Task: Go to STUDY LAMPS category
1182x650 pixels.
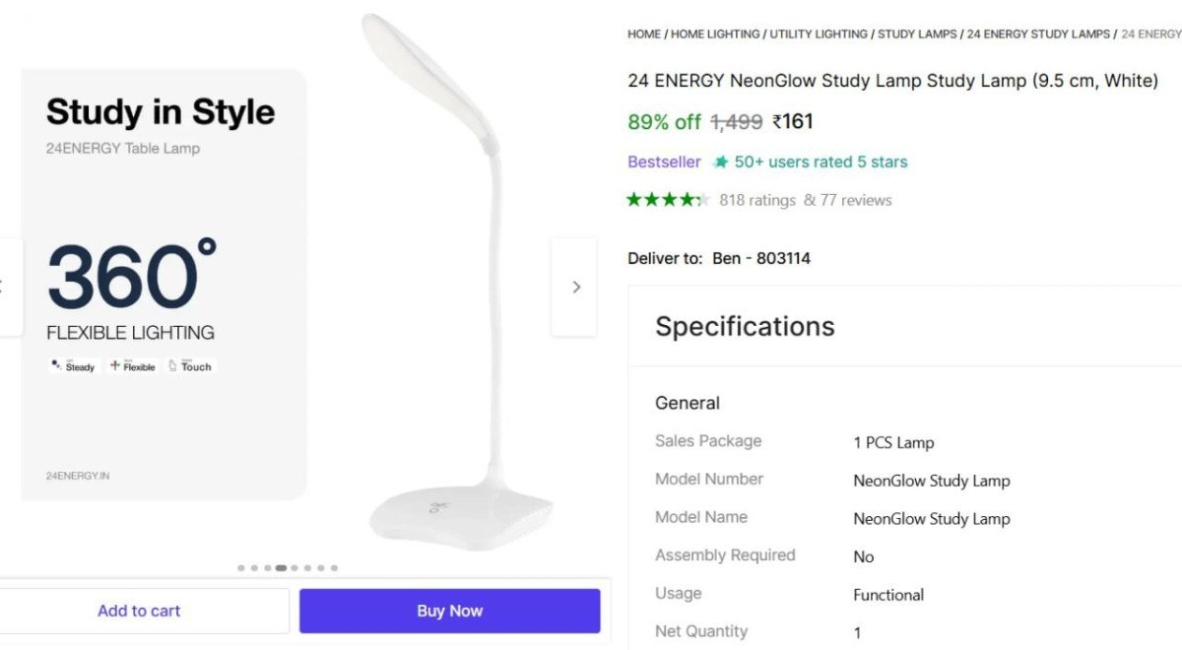Action: point(917,33)
